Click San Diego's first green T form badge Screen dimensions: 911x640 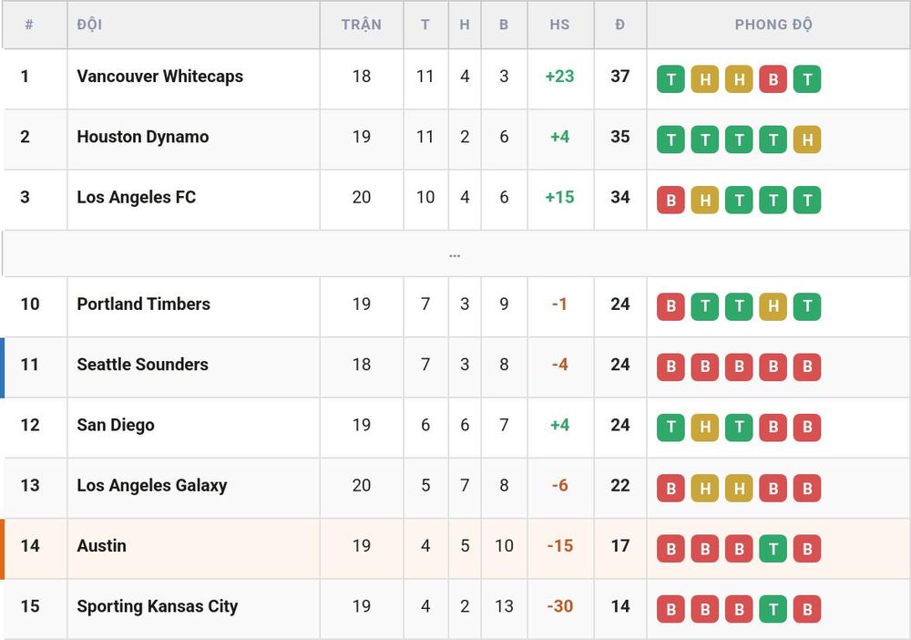pos(670,428)
